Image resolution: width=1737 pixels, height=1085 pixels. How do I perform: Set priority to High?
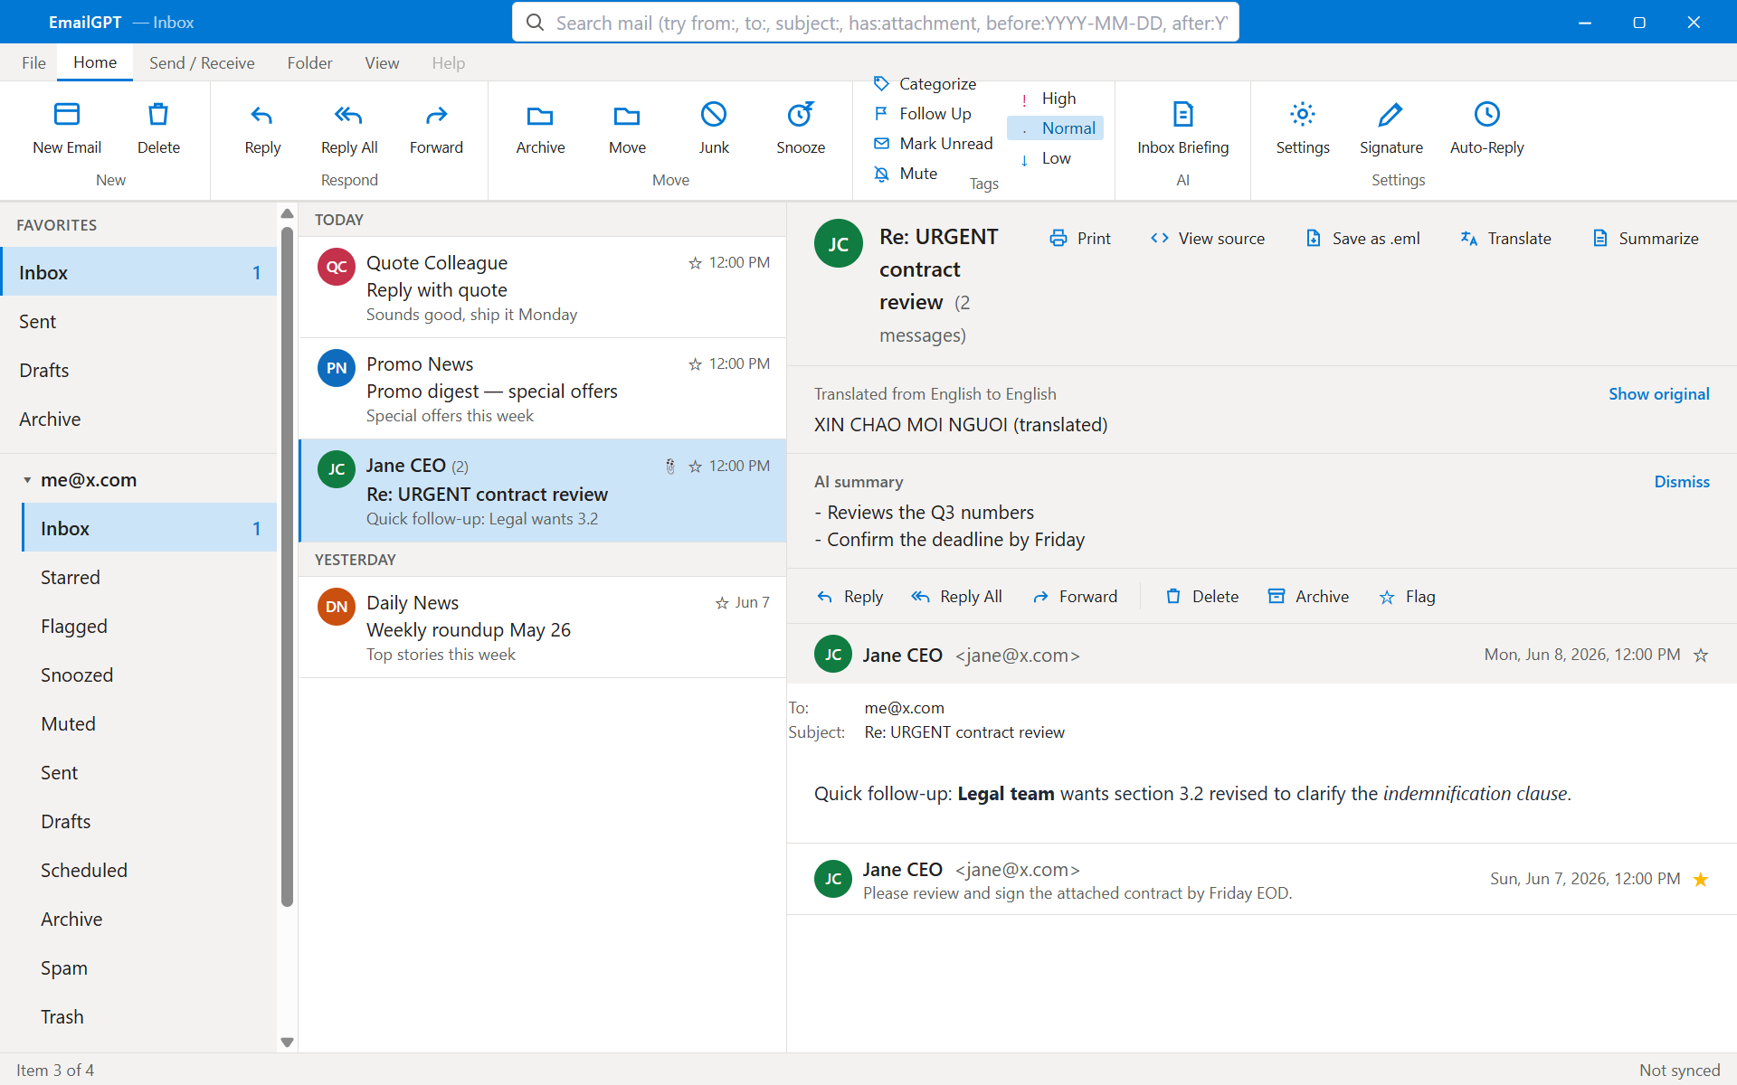(1055, 99)
